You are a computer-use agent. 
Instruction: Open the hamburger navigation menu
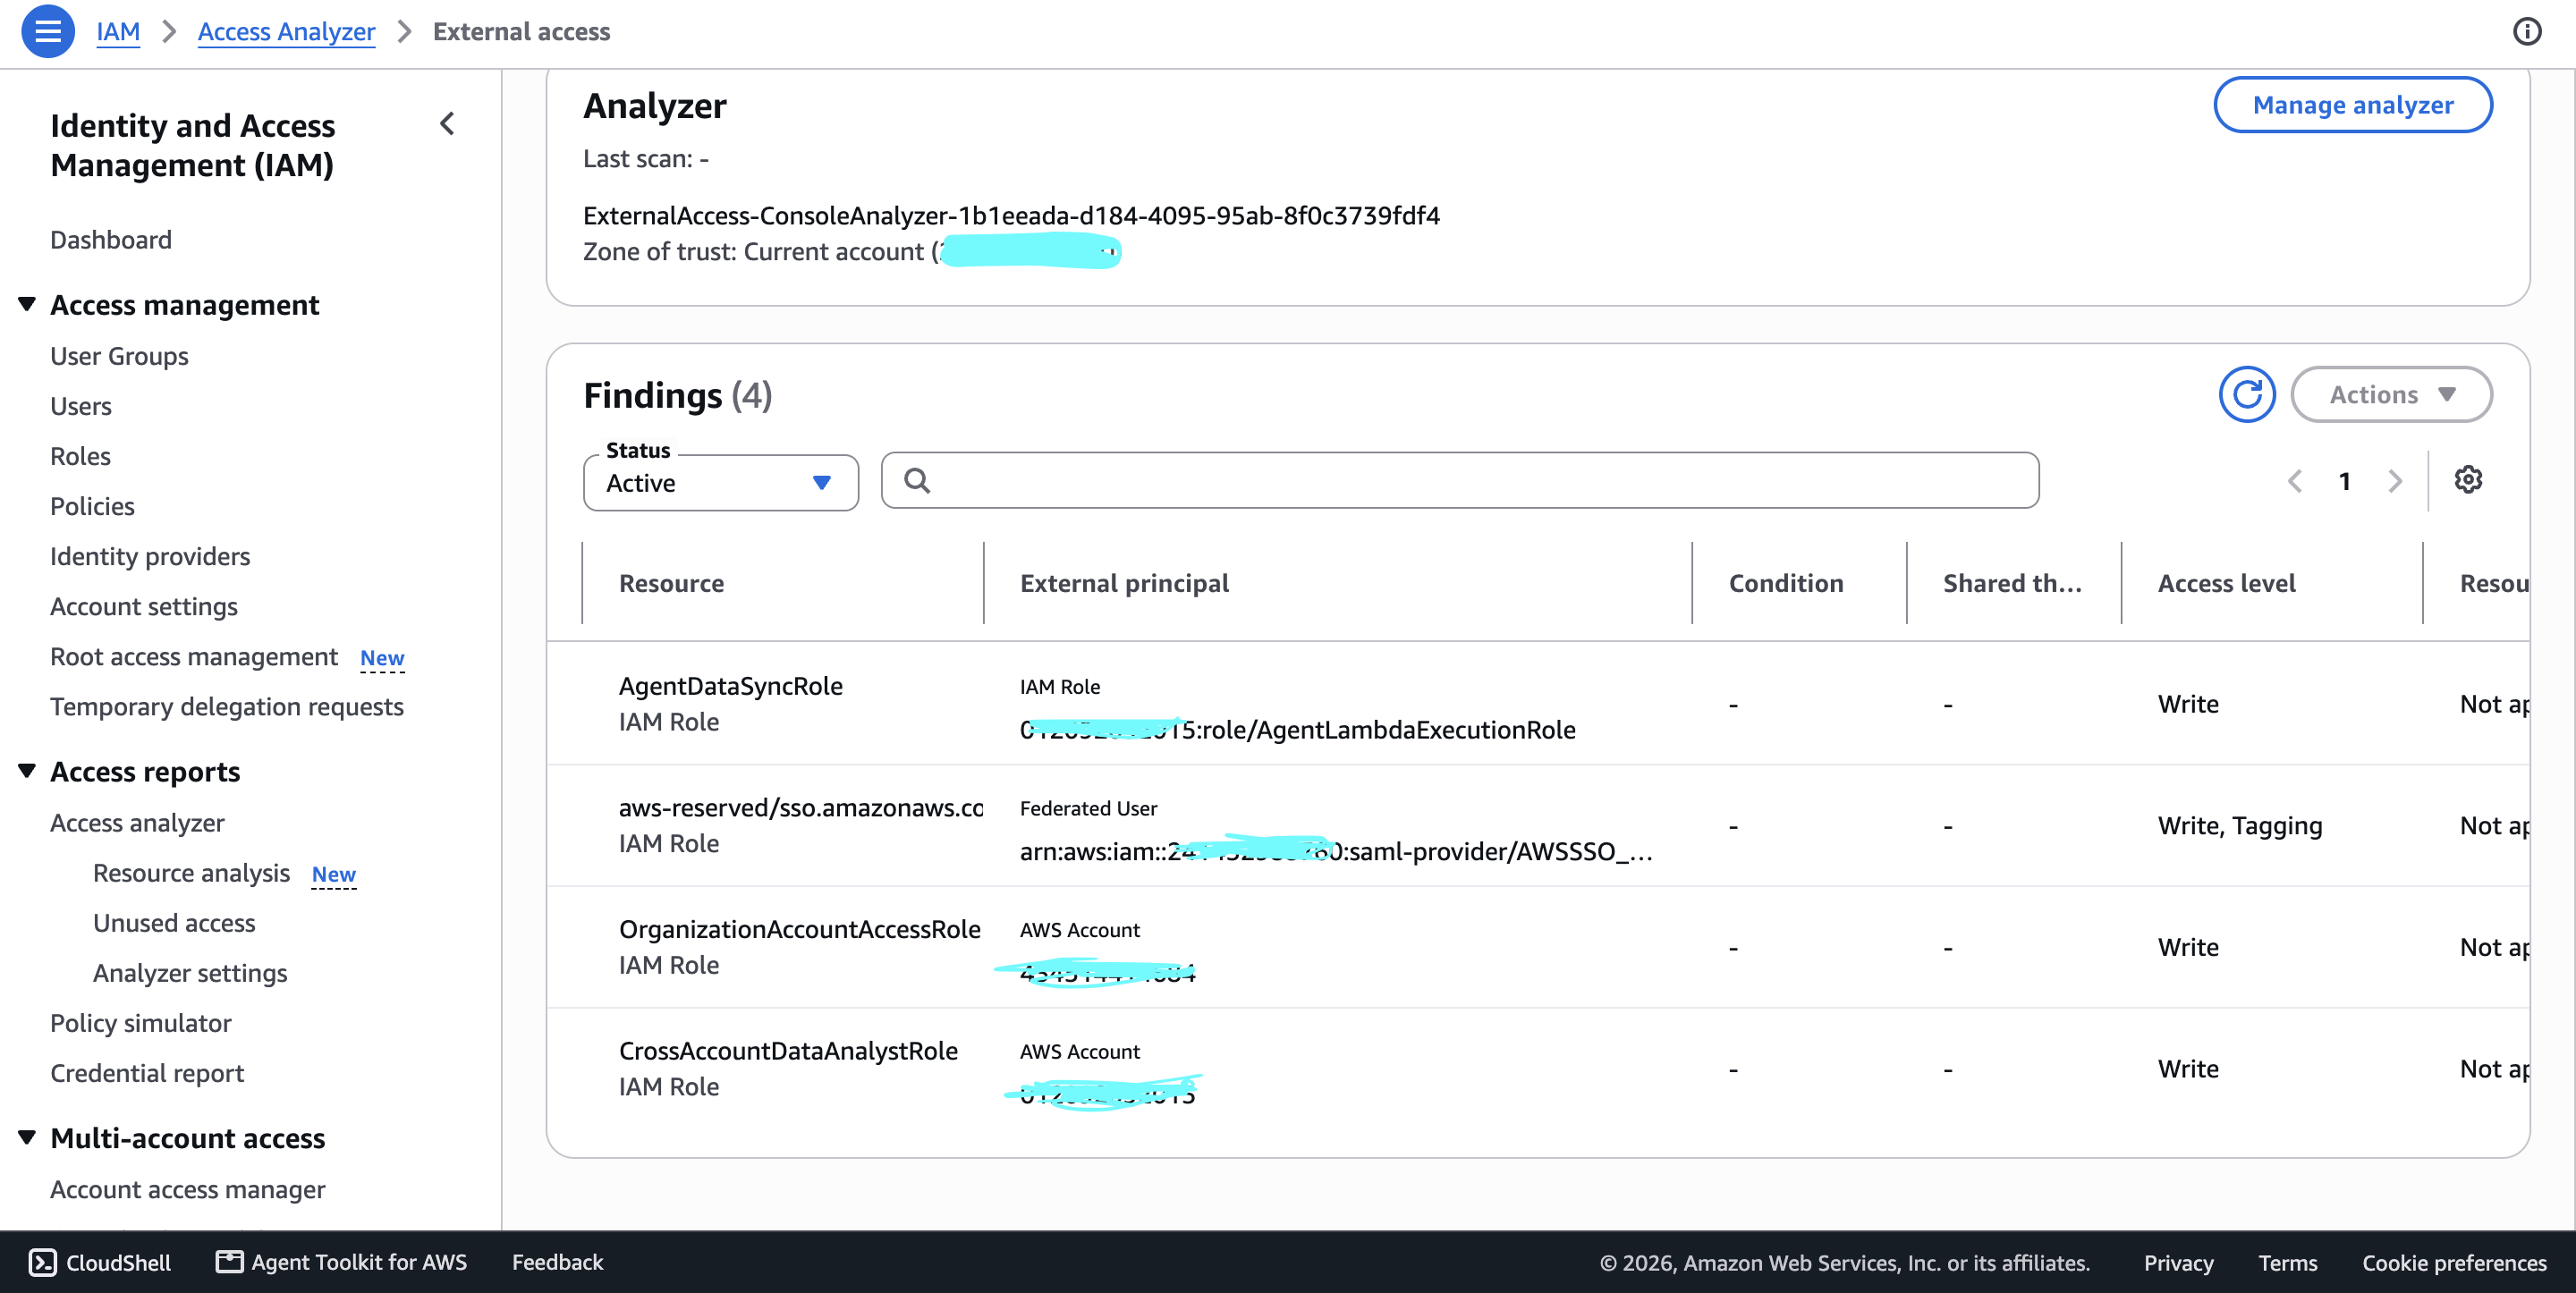pos(47,31)
